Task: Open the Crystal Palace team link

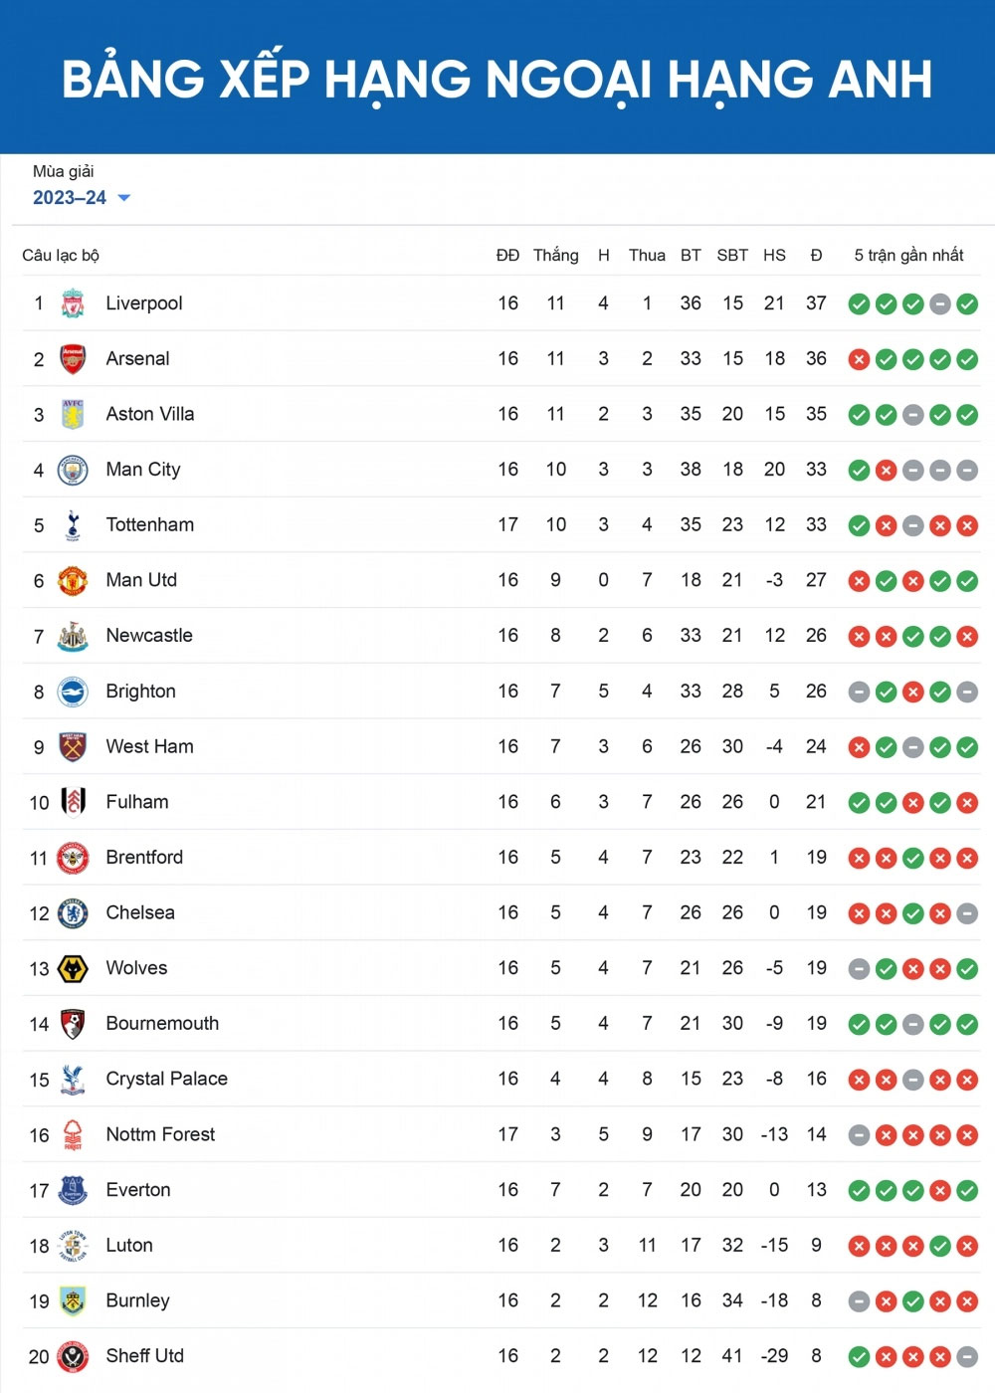Action: 167,1079
